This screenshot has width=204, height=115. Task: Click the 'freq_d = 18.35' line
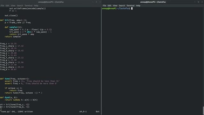(8, 48)
